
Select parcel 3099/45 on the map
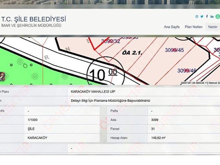click(x=174, y=50)
